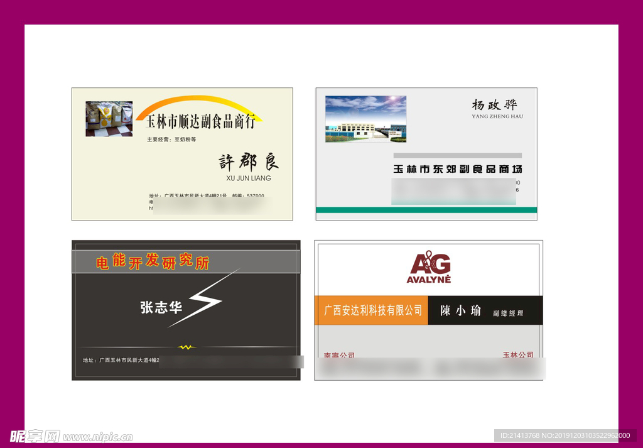Select the soy milk product photo
The image size is (643, 448).
click(109, 119)
